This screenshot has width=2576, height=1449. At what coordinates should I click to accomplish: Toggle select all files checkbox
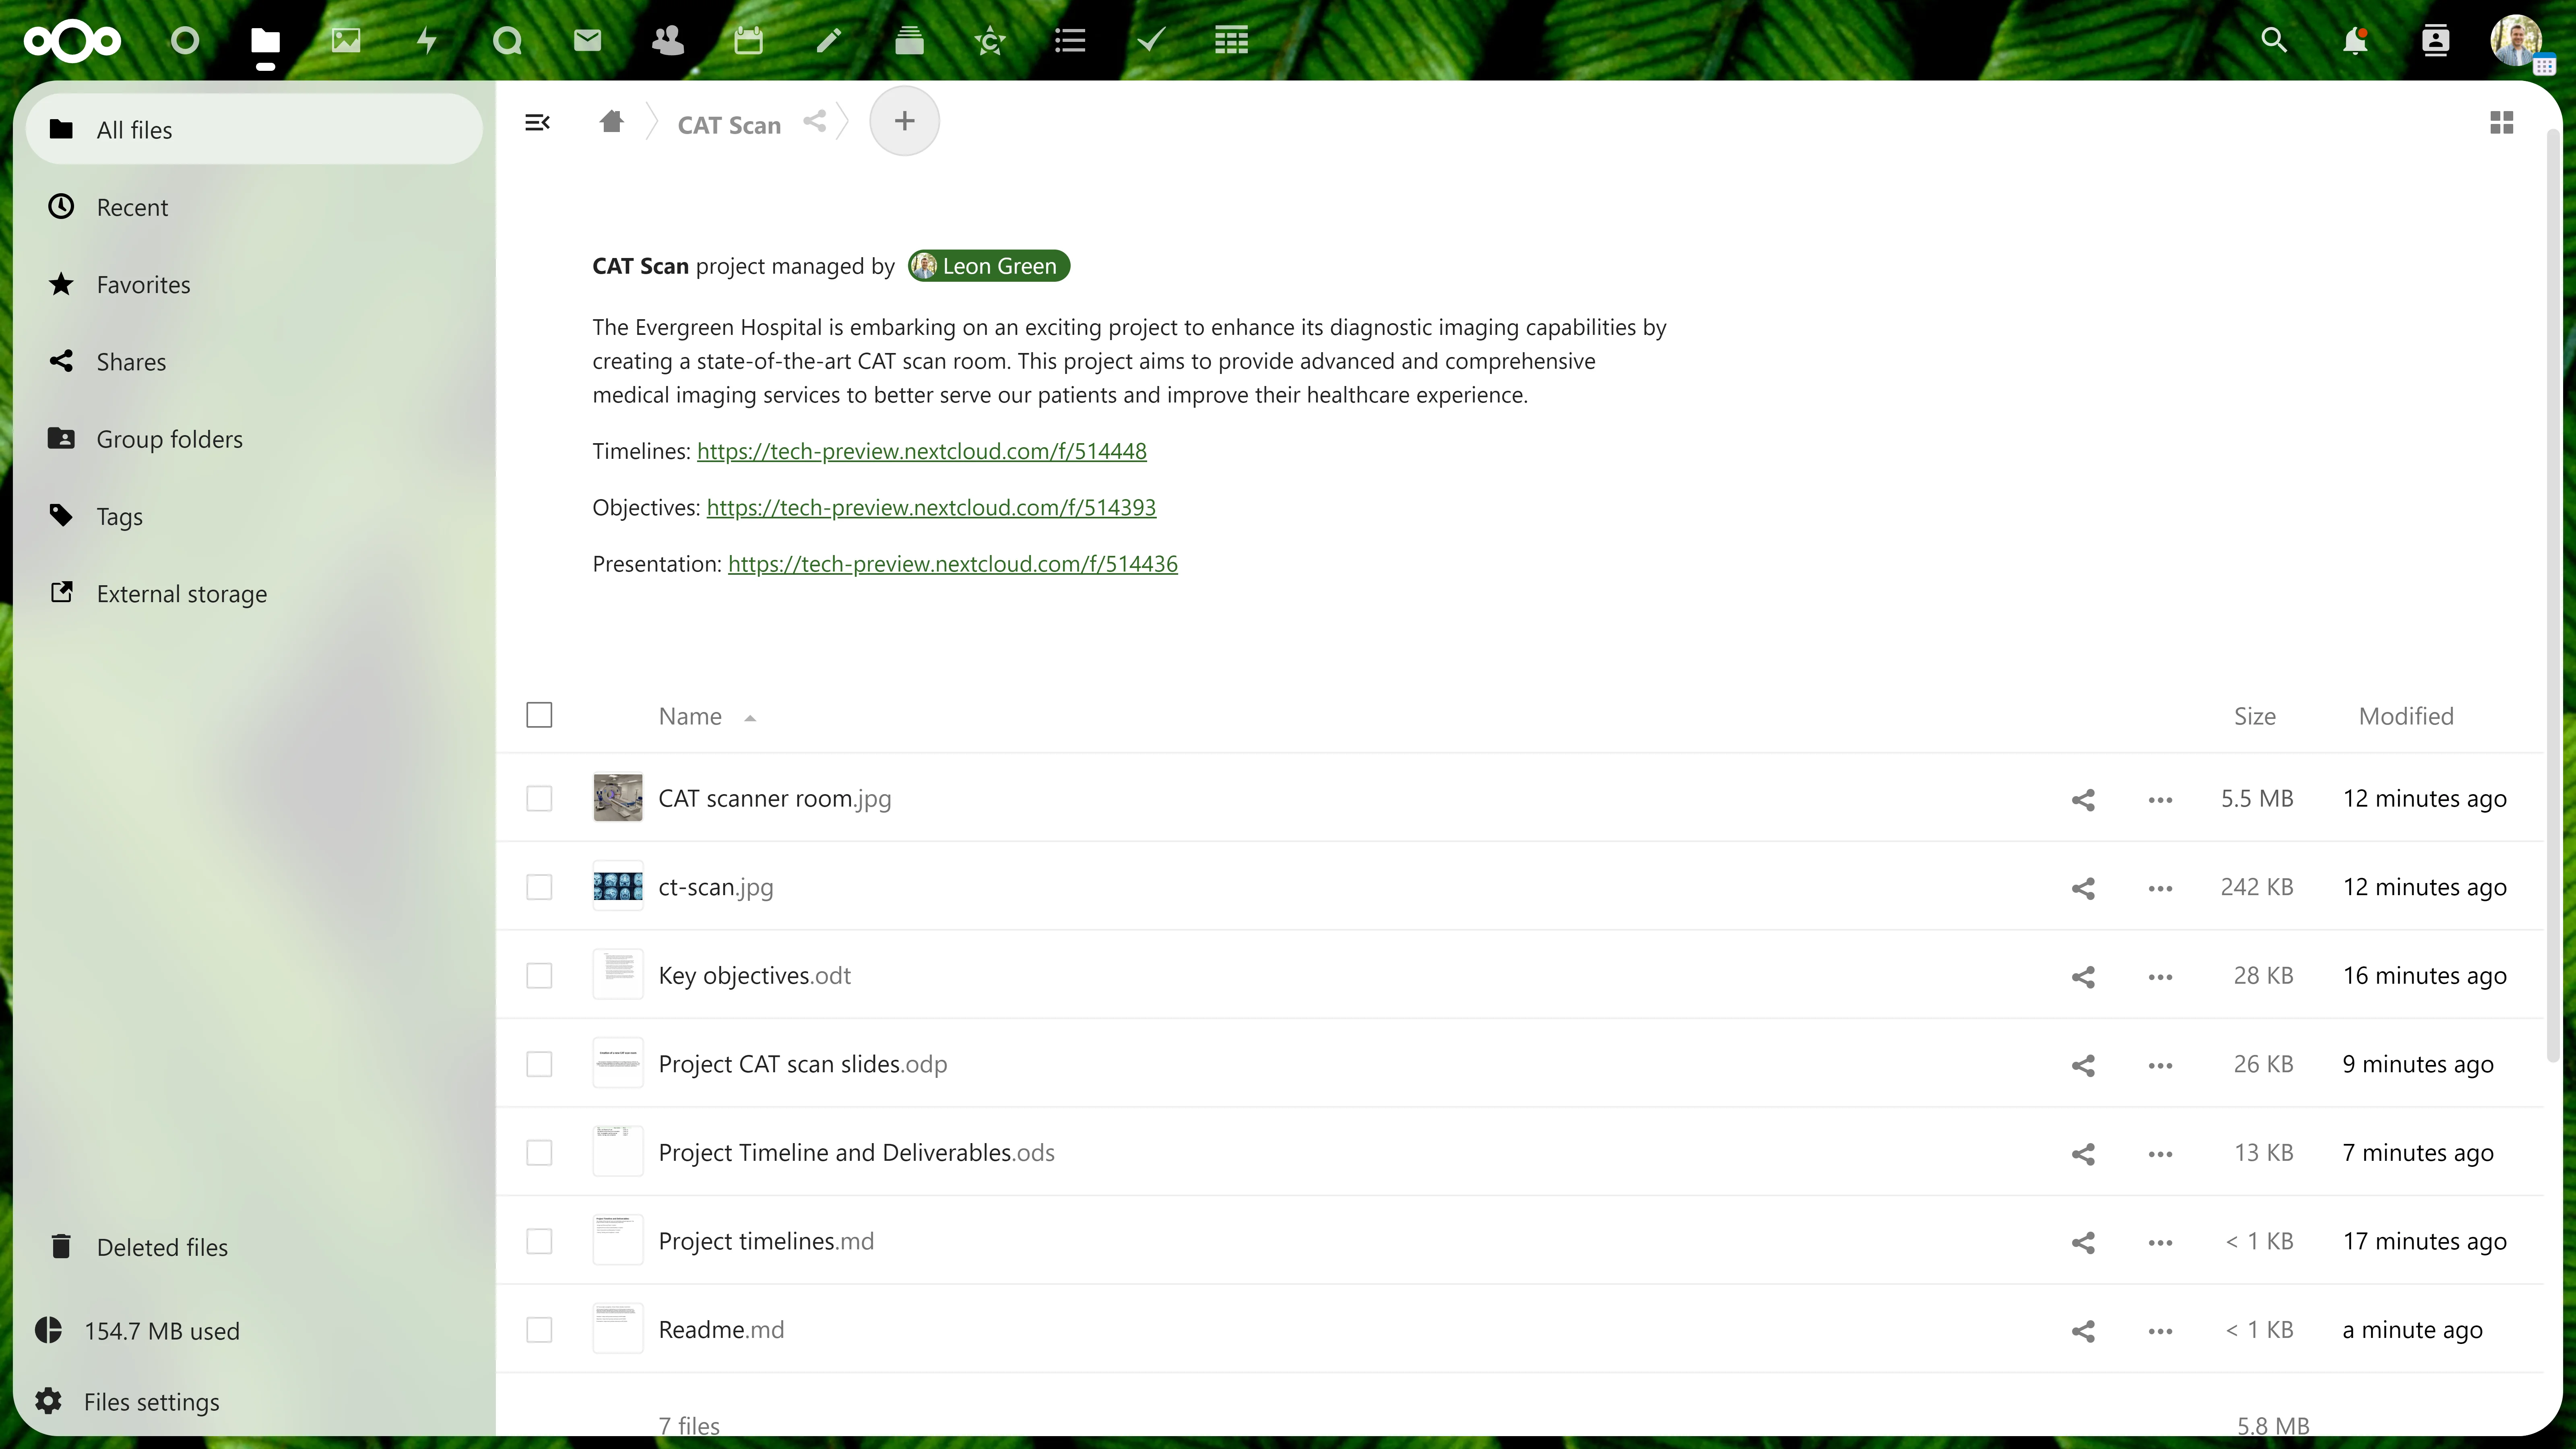[x=540, y=715]
